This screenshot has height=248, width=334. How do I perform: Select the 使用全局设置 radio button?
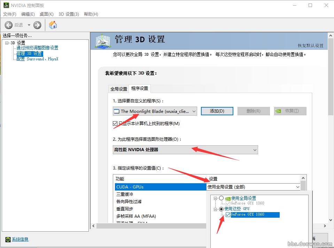pyautogui.click(x=221, y=198)
